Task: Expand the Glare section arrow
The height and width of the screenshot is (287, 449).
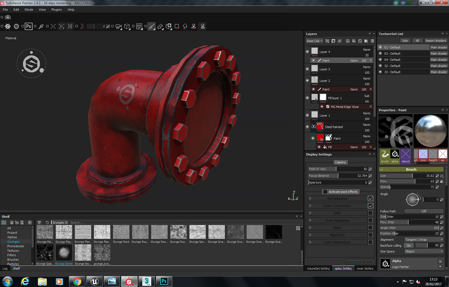Action: click(x=310, y=228)
